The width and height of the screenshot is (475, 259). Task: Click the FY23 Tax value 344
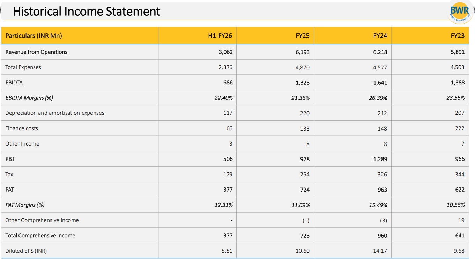pos(460,175)
